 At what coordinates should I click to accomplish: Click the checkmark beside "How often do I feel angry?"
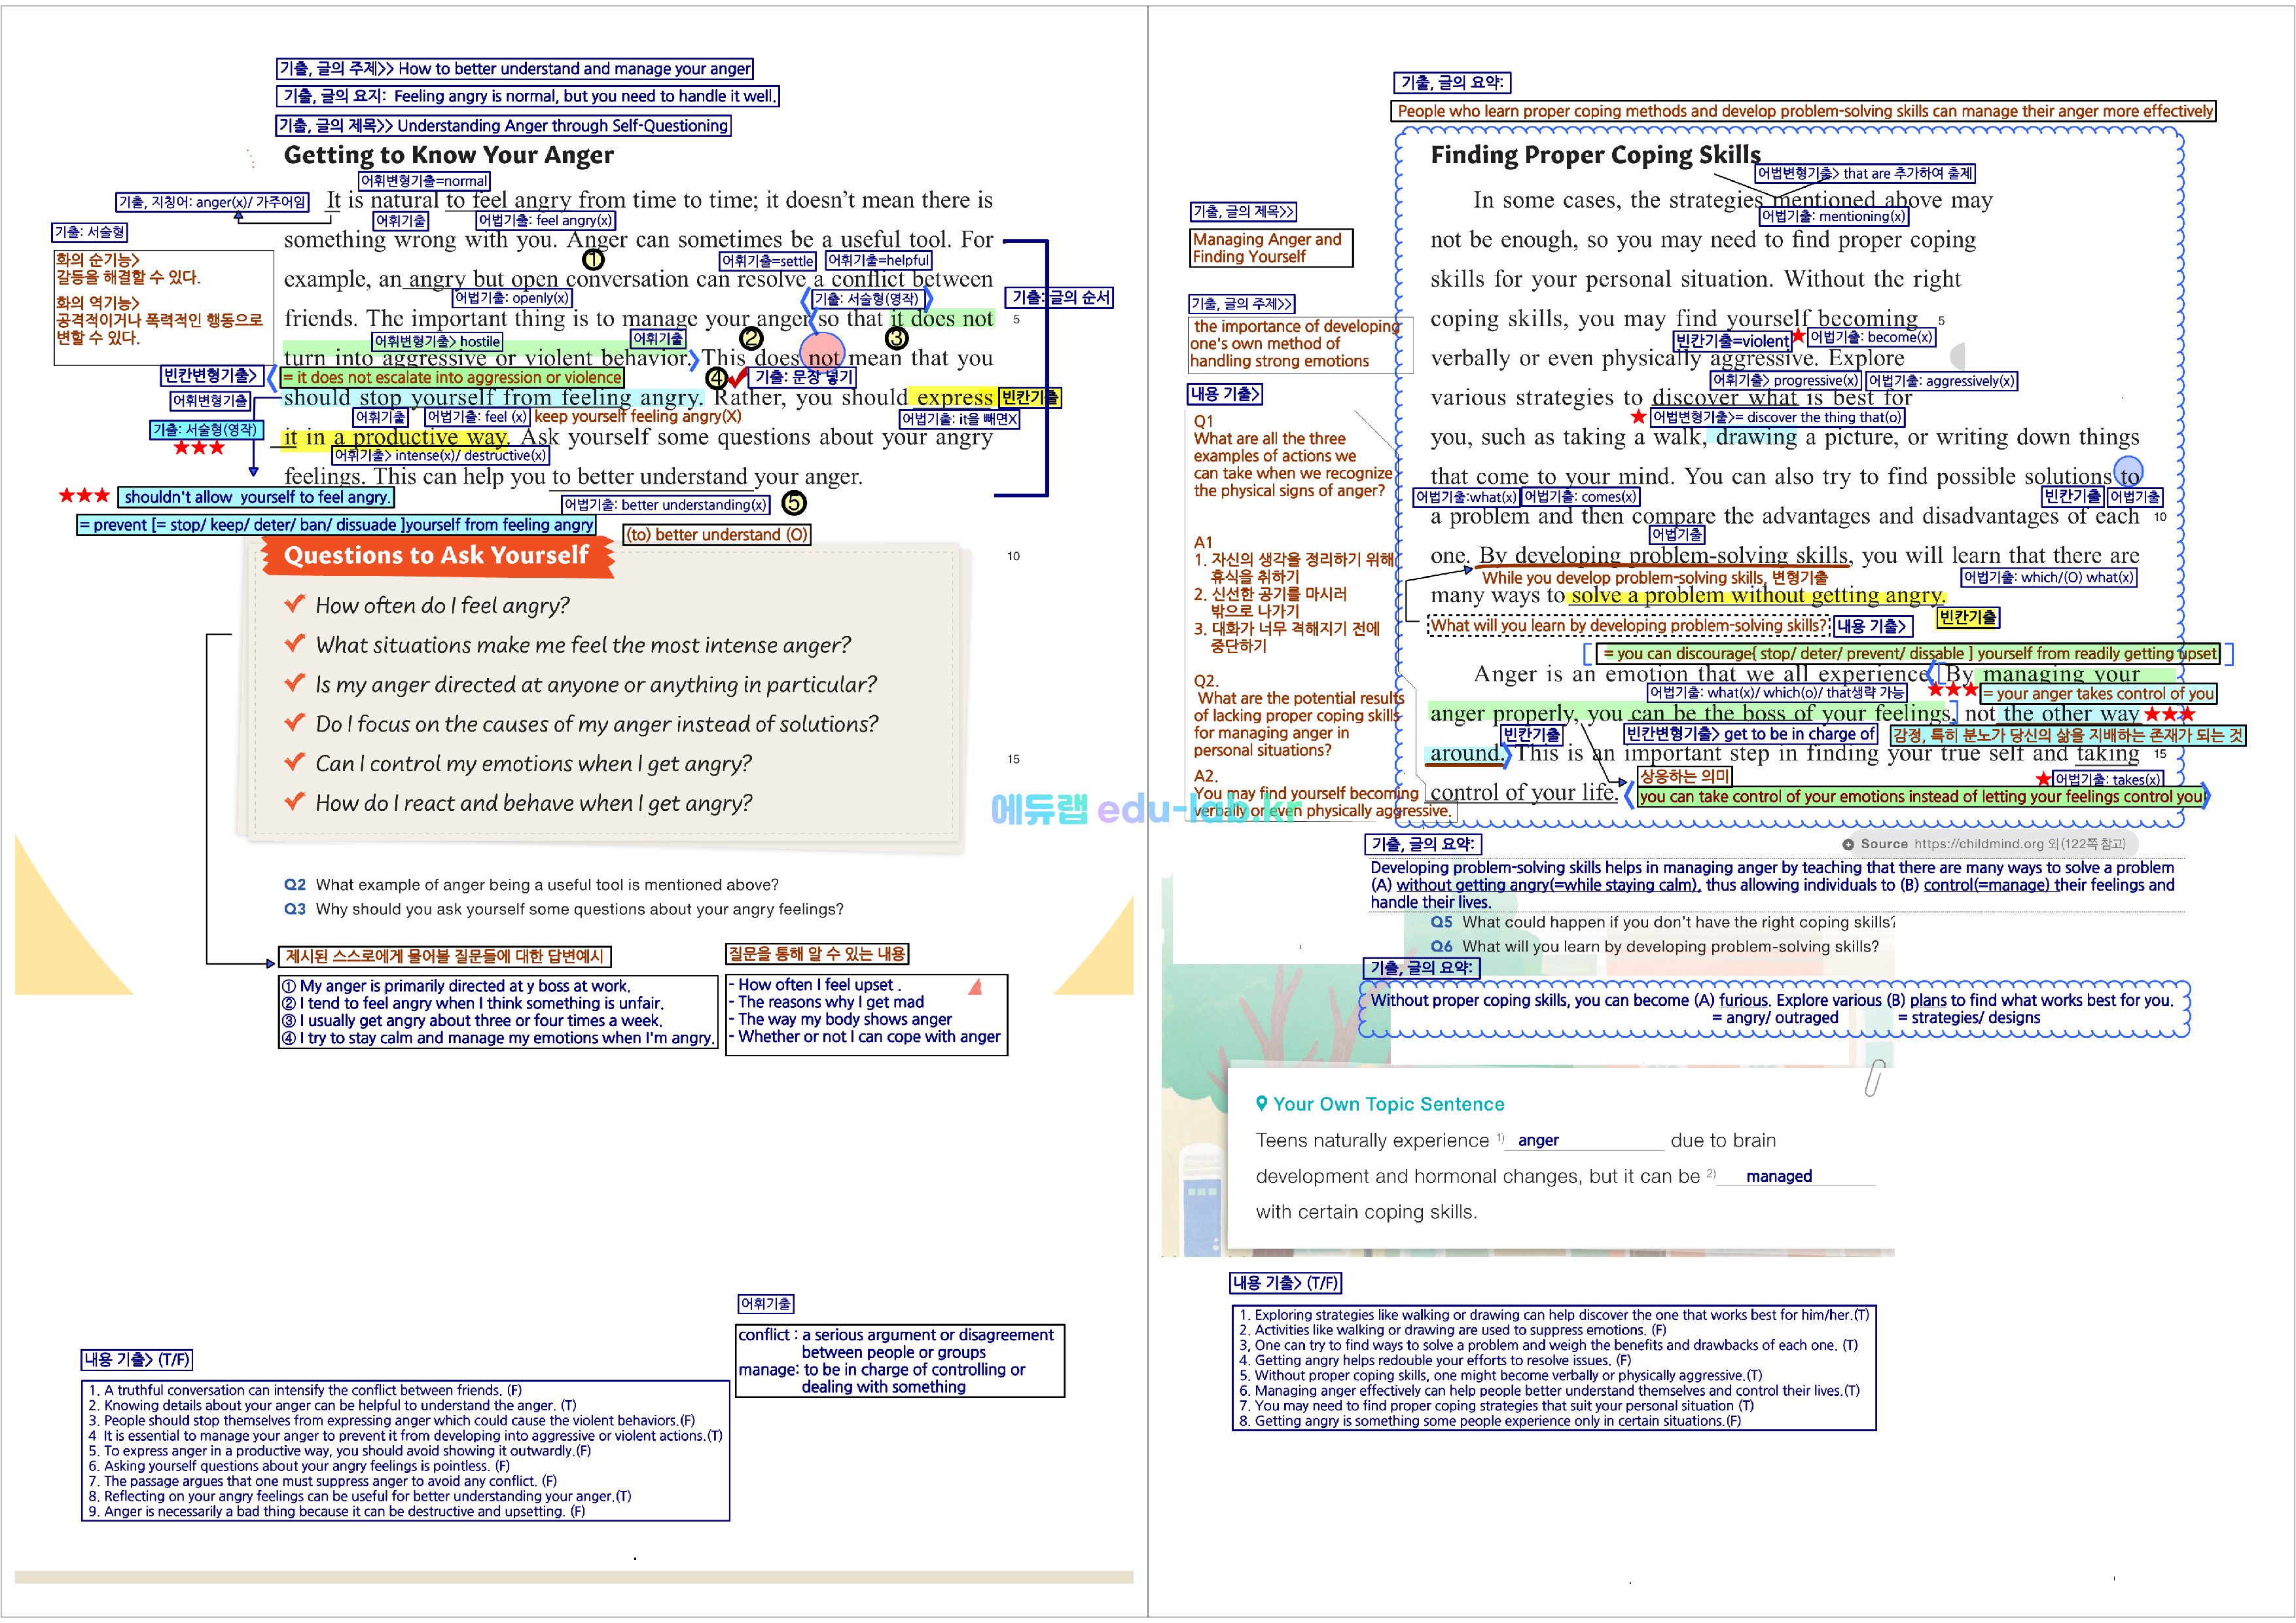(x=294, y=604)
